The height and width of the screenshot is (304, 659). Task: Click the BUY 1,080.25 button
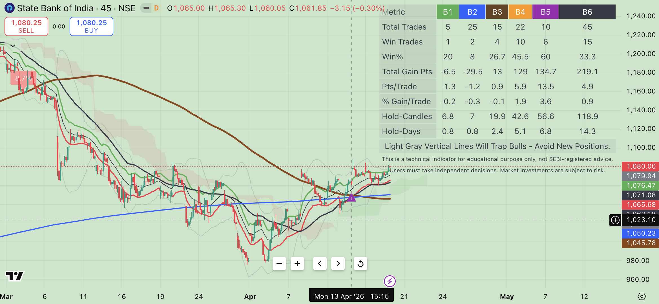click(92, 26)
